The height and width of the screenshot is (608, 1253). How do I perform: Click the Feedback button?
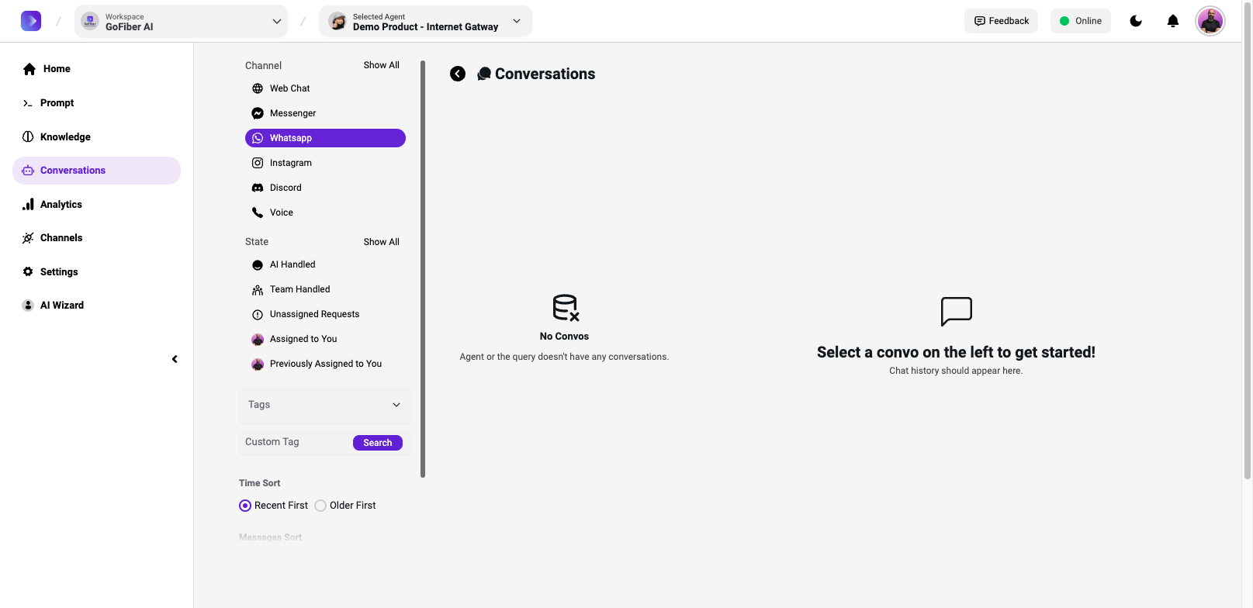click(1001, 21)
